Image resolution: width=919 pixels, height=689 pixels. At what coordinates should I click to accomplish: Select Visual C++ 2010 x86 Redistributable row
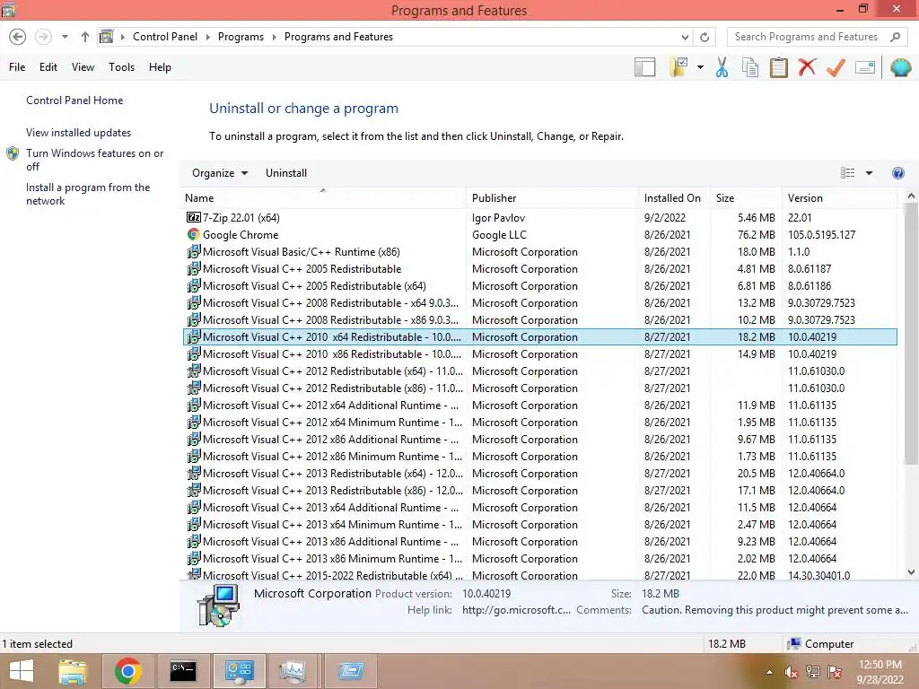click(x=540, y=354)
